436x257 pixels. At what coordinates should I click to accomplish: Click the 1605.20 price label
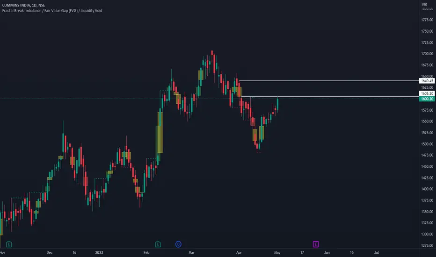(427, 93)
